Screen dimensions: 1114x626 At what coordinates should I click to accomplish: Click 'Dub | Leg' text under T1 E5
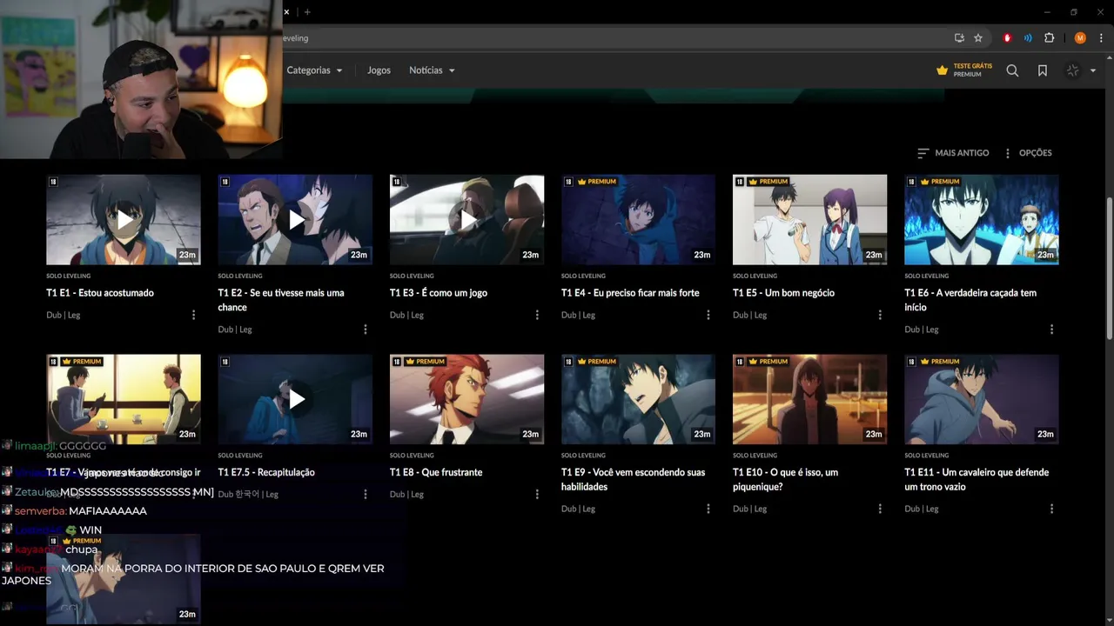tap(749, 315)
